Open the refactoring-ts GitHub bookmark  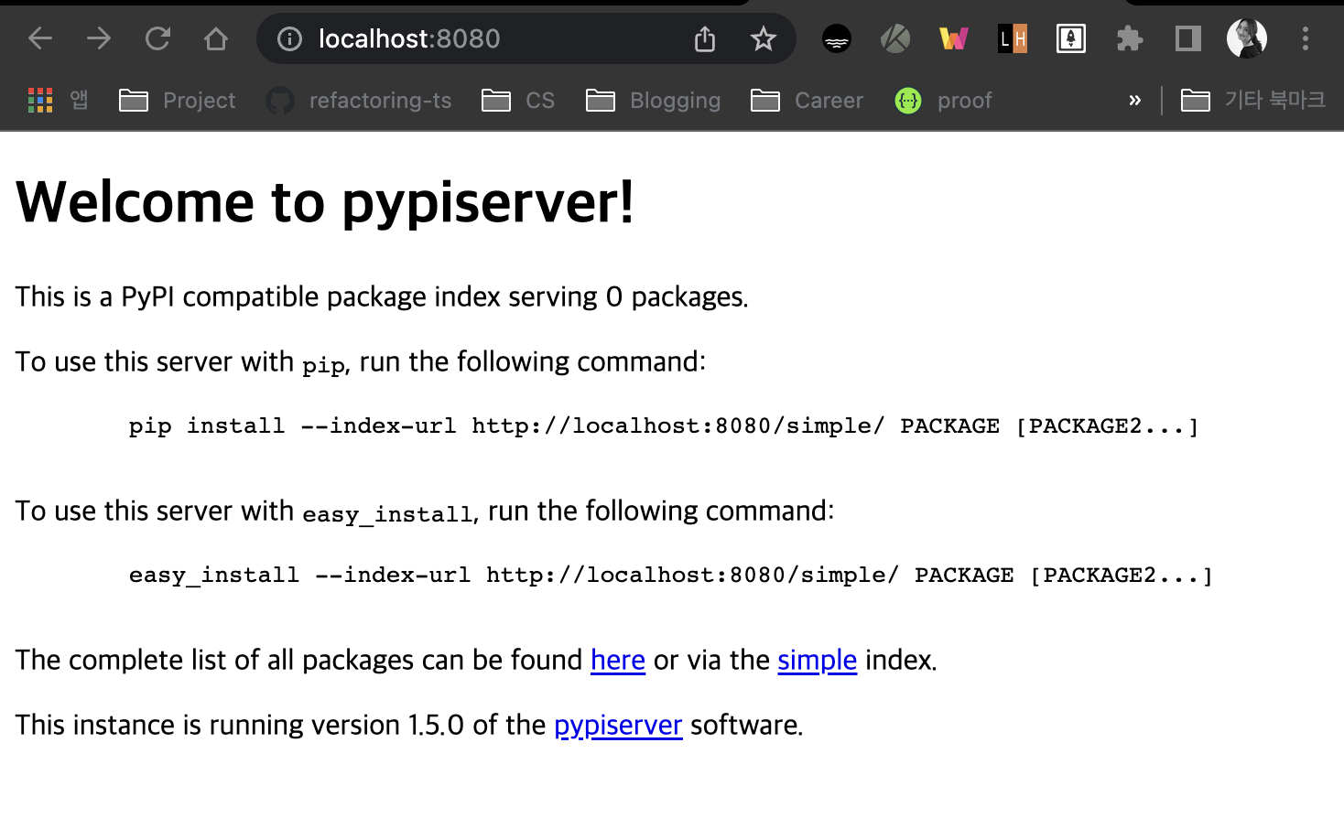(x=359, y=101)
